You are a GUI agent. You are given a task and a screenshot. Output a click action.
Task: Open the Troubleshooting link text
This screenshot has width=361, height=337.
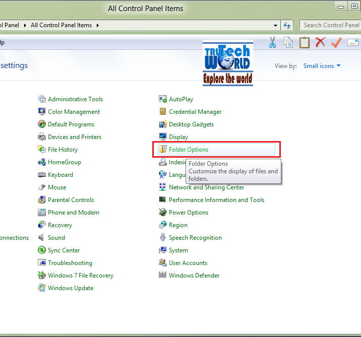pos(70,263)
